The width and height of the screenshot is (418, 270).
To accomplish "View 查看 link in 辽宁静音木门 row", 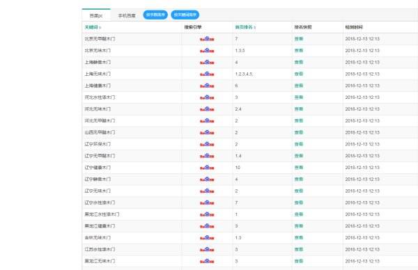I will click(x=299, y=180).
